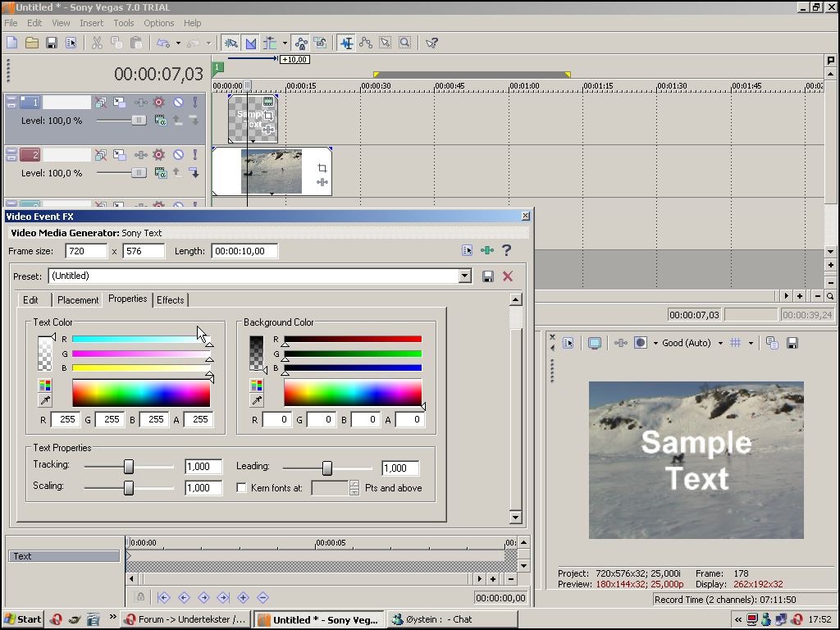Open split screen view dropdown arrow
840x630 pixels.
tap(655, 343)
